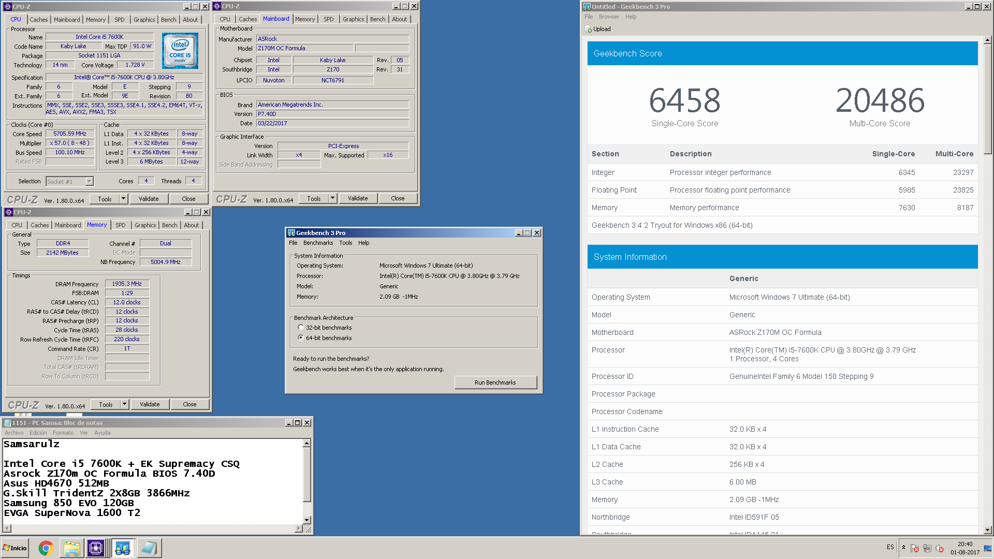Show hidden tray icons chevron
Image resolution: width=994 pixels, height=559 pixels.
coord(903,548)
